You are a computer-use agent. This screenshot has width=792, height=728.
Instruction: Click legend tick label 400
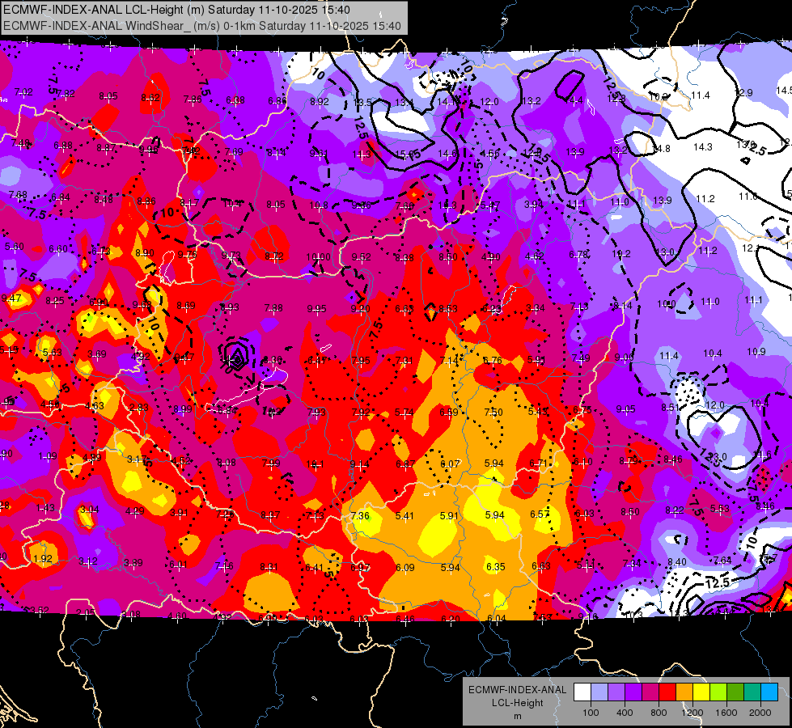pos(625,713)
